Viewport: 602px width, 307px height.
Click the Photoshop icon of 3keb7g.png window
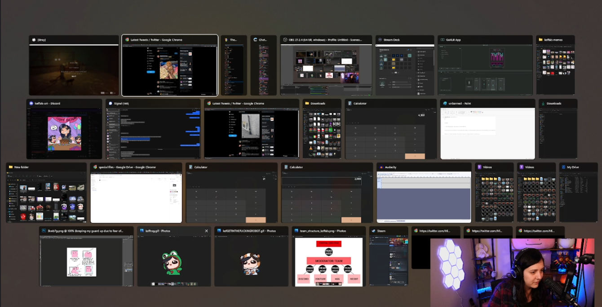click(44, 231)
